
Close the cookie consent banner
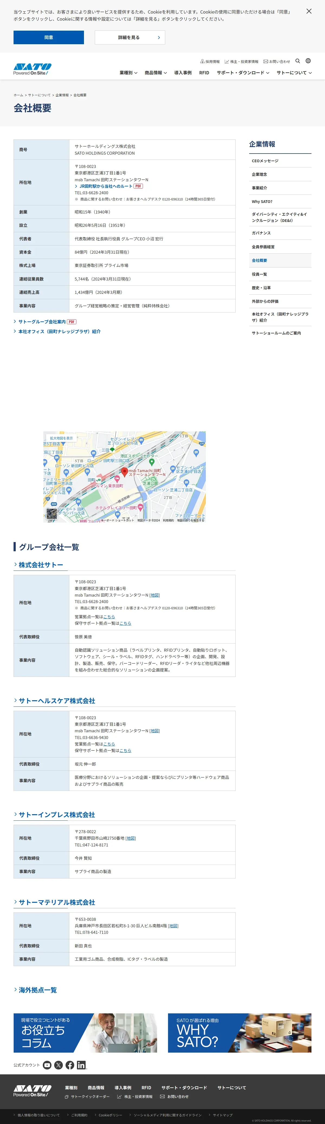[309, 11]
